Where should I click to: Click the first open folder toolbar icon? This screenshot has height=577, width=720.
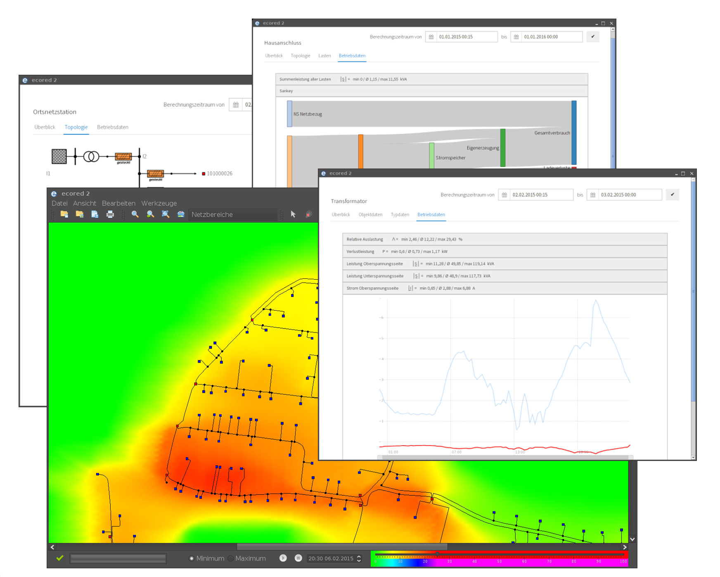point(64,214)
